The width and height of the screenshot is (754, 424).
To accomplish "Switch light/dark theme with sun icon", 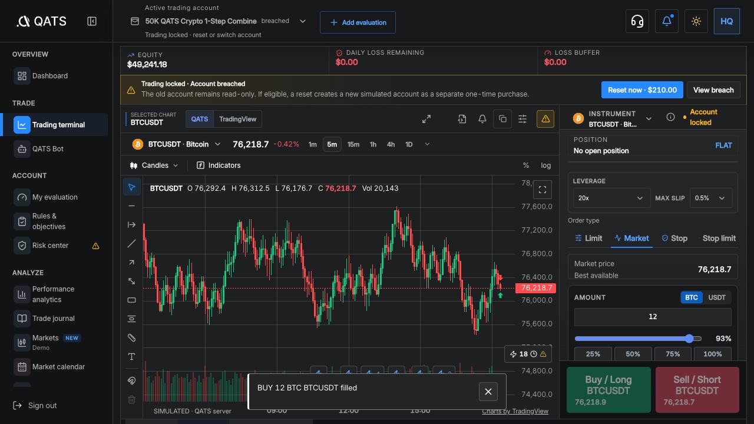I will click(x=696, y=21).
